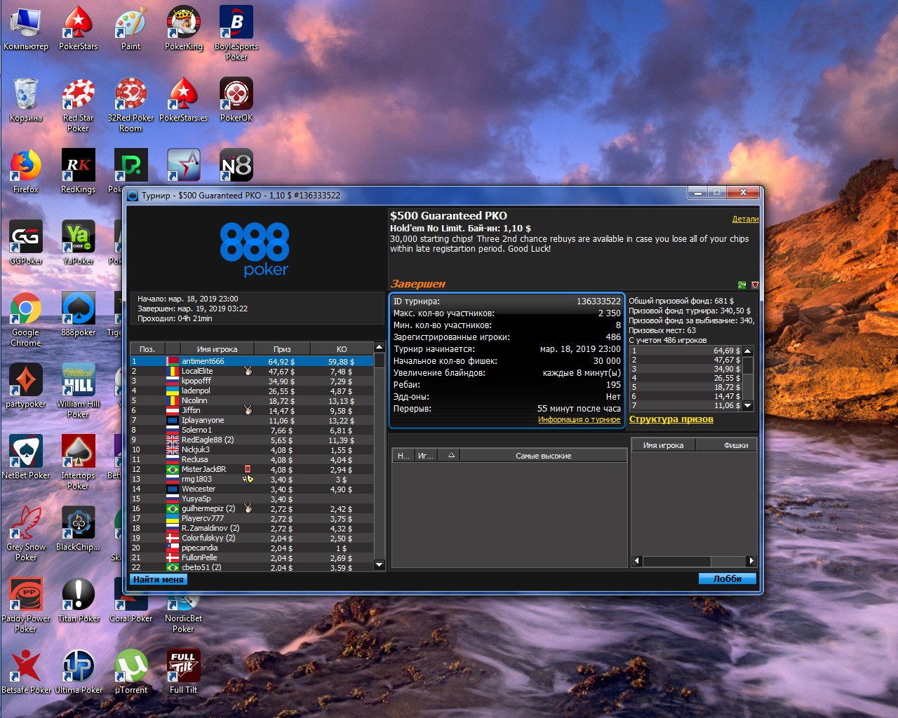Open the YaPoker desktop icon
Image resolution: width=898 pixels, height=718 pixels.
pos(78,243)
